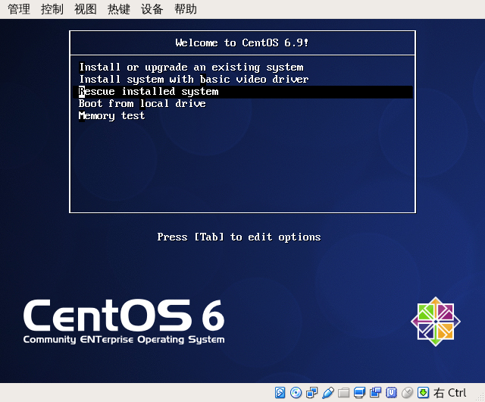The image size is (485, 402).
Task: Open the 帮助 menu
Action: [x=186, y=9]
